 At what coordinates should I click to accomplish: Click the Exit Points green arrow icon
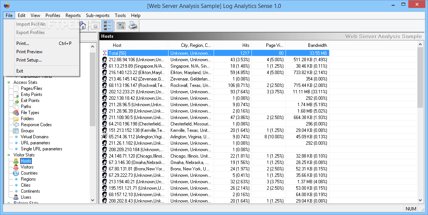click(x=16, y=101)
